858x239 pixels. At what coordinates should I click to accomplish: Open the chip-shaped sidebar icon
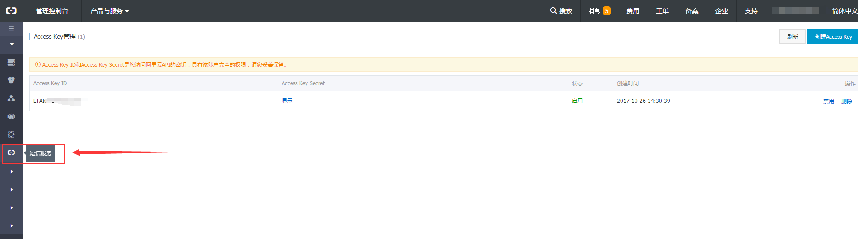(x=11, y=134)
